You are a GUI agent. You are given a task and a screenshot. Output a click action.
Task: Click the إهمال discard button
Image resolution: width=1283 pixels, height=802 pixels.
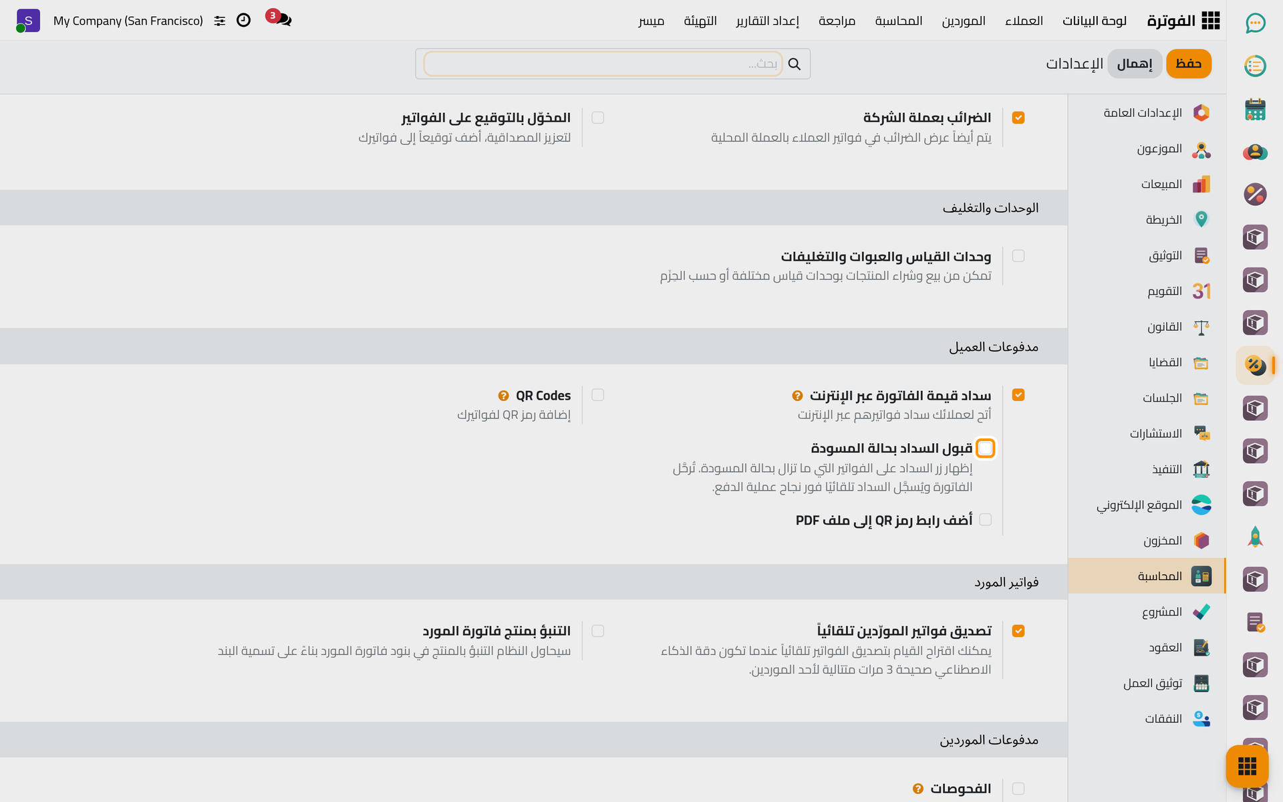(1135, 63)
